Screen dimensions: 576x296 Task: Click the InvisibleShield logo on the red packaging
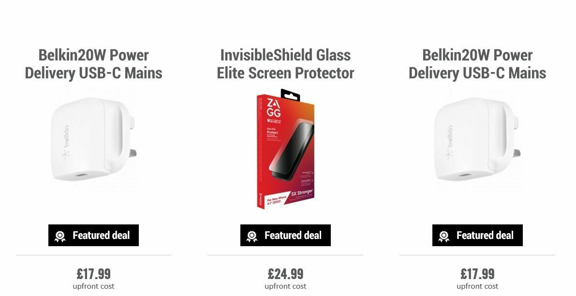(274, 121)
